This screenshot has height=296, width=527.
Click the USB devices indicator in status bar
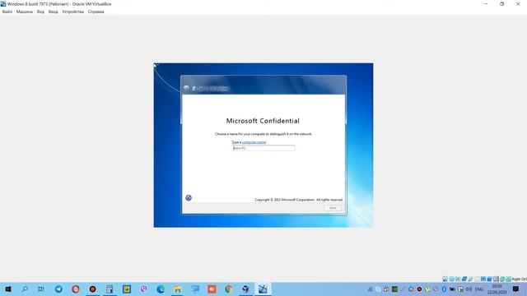coord(470,279)
